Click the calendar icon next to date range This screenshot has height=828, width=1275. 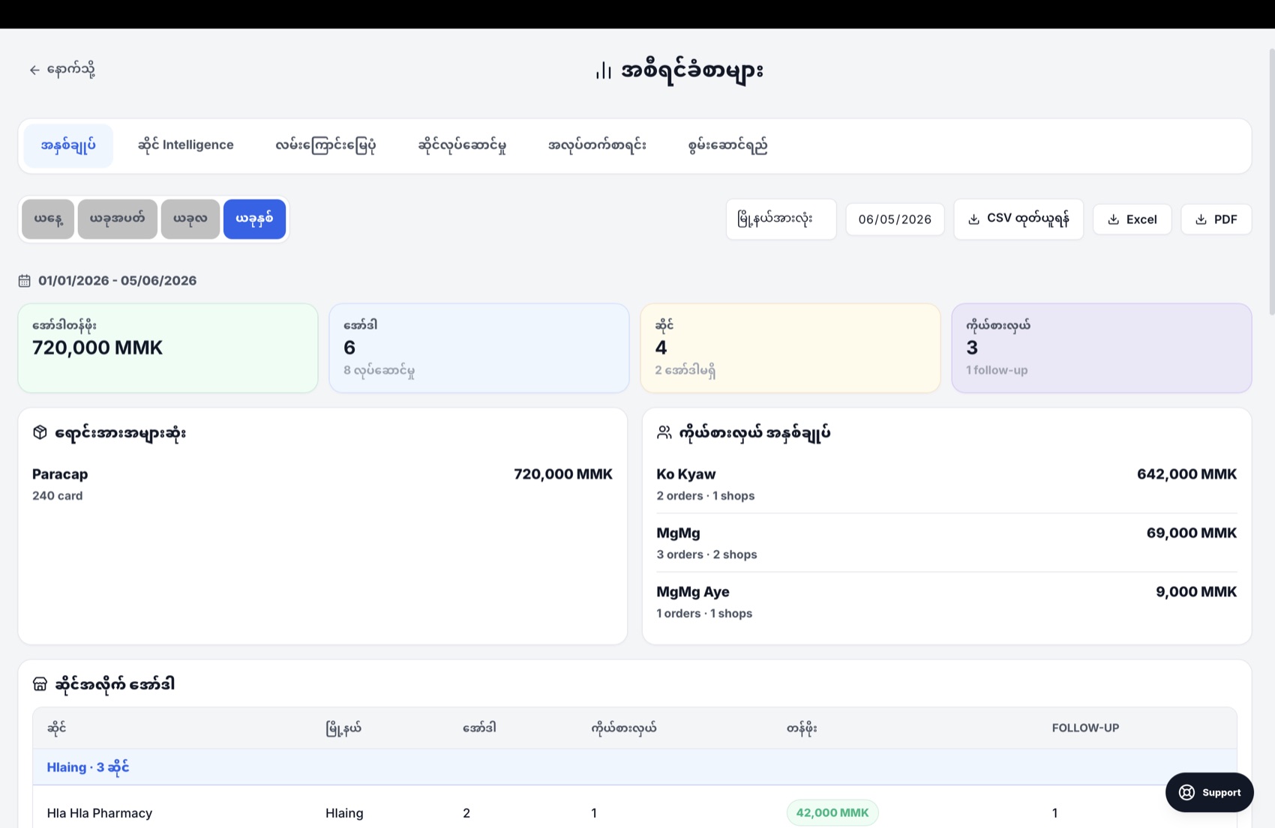tap(25, 281)
